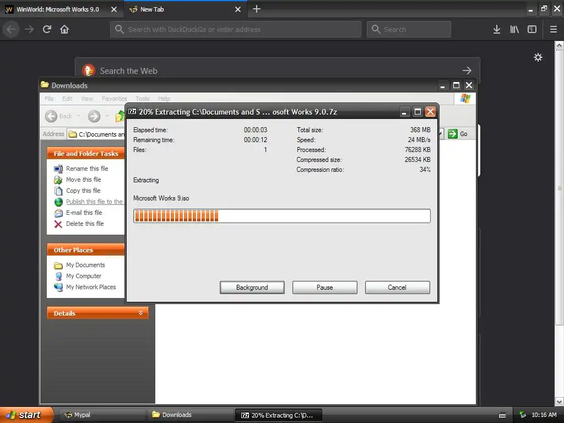Open My Computer from Other Places

(84, 276)
